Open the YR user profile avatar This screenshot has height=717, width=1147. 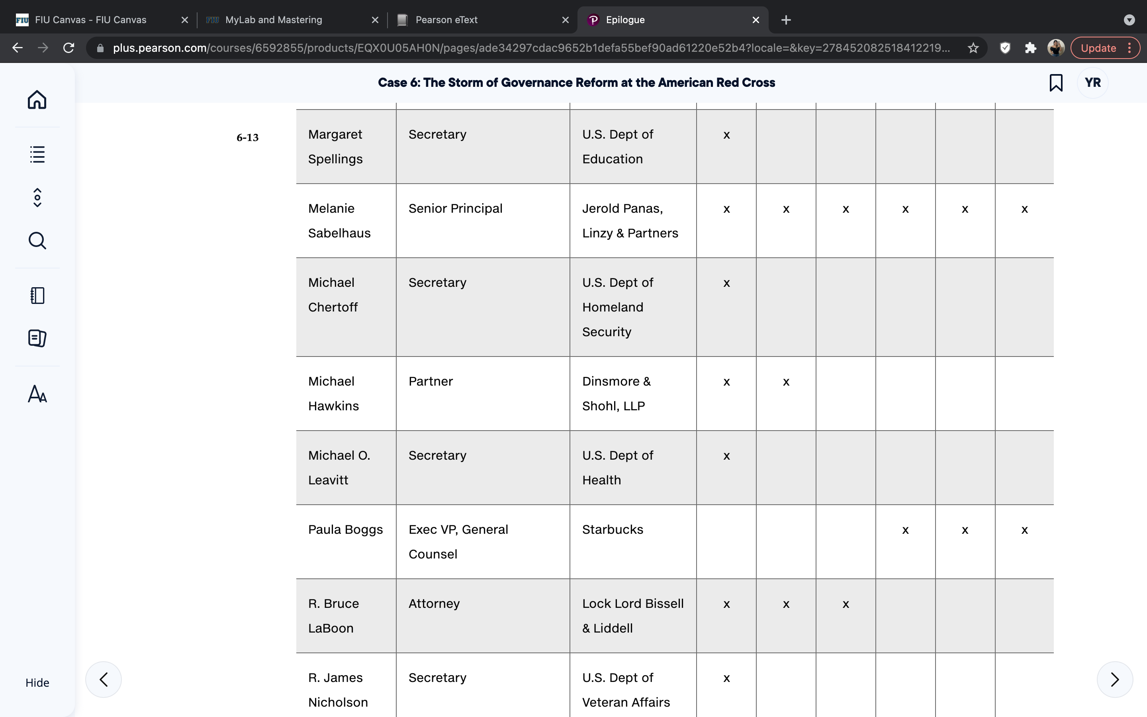point(1092,82)
